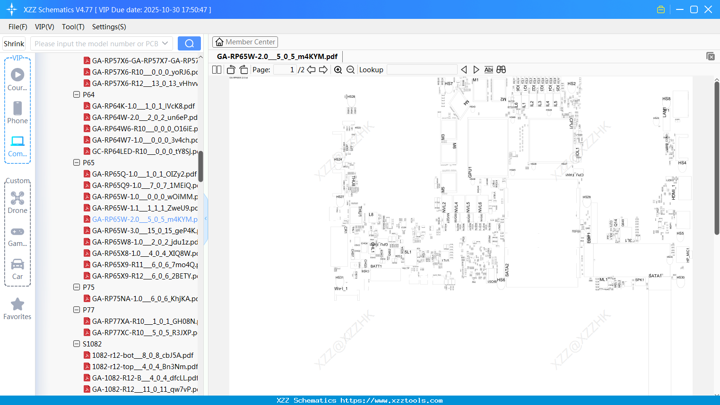This screenshot has height=405, width=720.
Task: Find previous Lookup match triangle
Action: point(464,70)
